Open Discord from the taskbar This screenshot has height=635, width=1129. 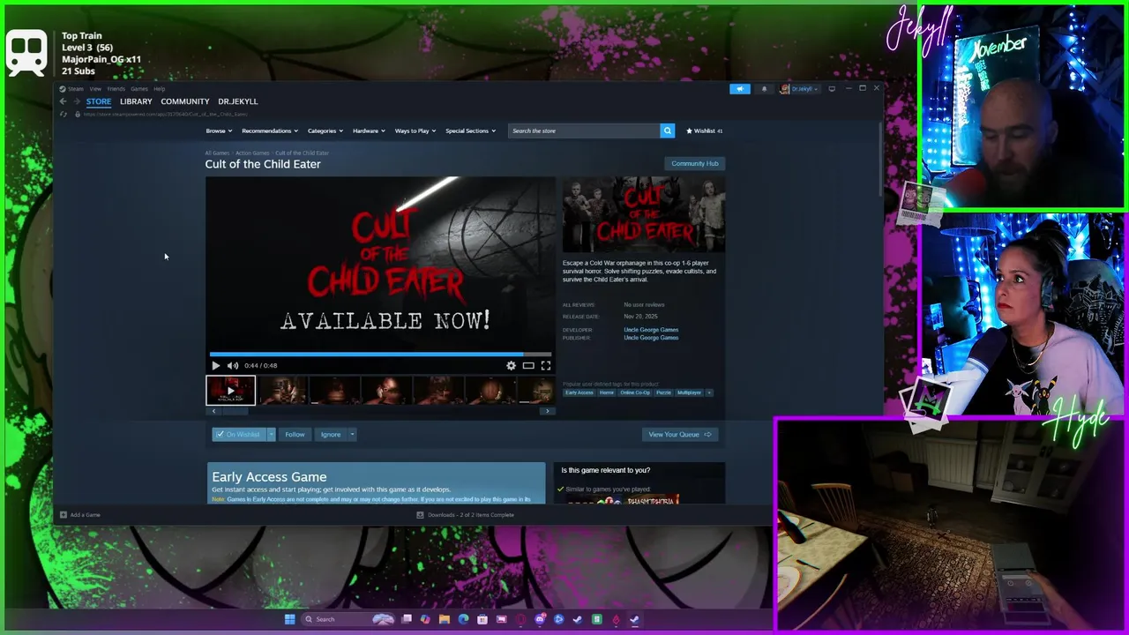[x=540, y=619]
